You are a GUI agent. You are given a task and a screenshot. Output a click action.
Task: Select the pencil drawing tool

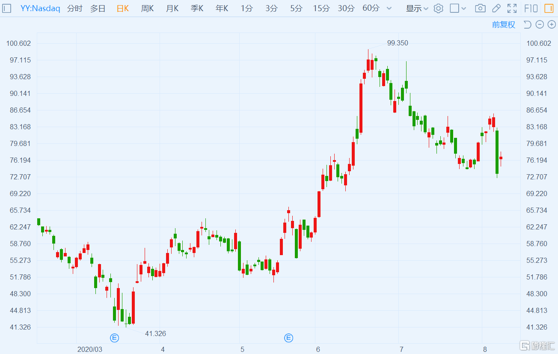(x=496, y=9)
